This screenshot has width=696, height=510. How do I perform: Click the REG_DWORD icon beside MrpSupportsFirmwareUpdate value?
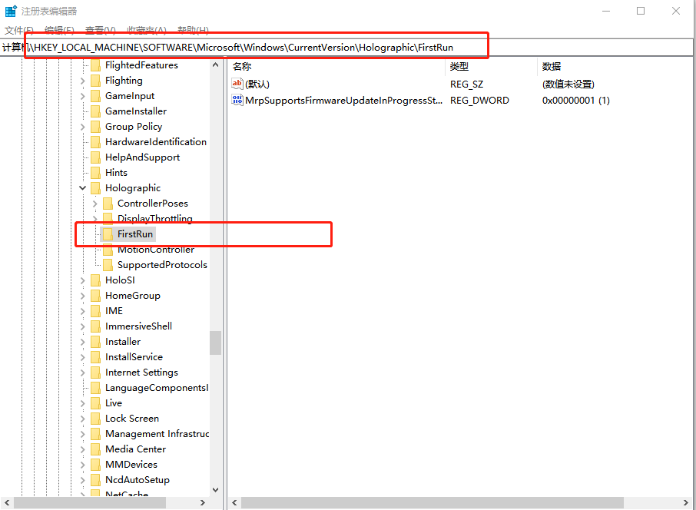237,100
